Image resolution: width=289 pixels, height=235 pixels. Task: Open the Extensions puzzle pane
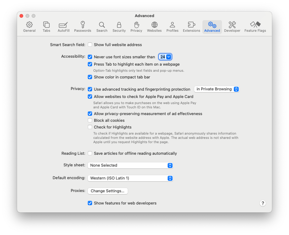click(191, 27)
